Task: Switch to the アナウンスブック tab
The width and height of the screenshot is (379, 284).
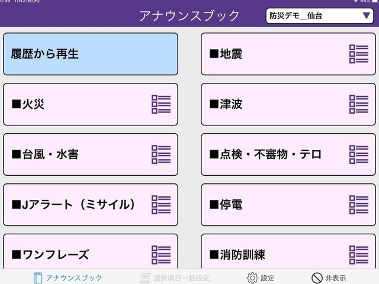Action: [x=68, y=277]
